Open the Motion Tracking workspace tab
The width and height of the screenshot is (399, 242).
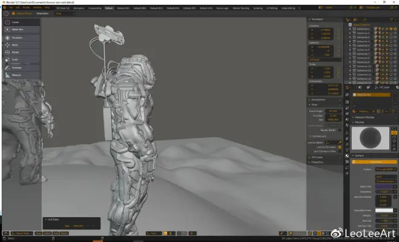pos(241,8)
